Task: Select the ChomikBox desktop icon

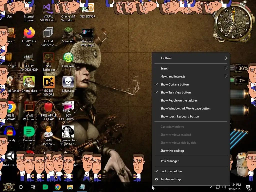Action: click(29, 84)
